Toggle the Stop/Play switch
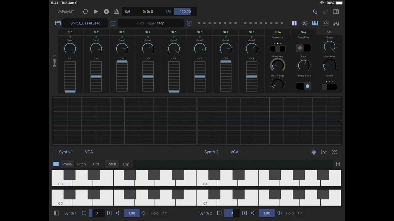This screenshot has height=221, width=394. click(304, 48)
